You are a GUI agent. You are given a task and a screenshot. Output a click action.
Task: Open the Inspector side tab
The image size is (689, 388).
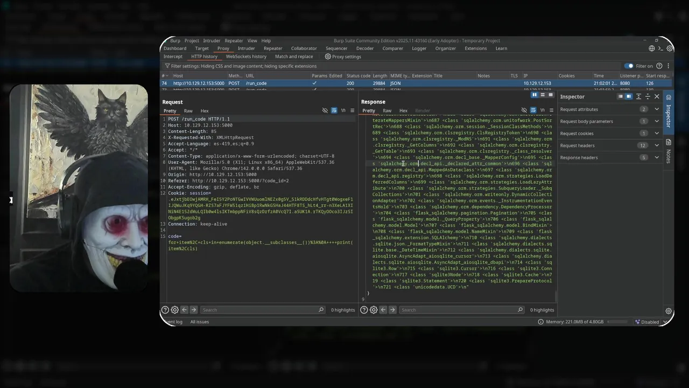coord(669,111)
